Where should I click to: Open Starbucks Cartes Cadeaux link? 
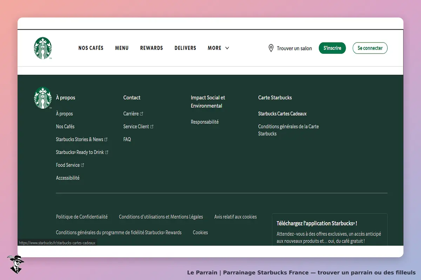[x=282, y=114]
